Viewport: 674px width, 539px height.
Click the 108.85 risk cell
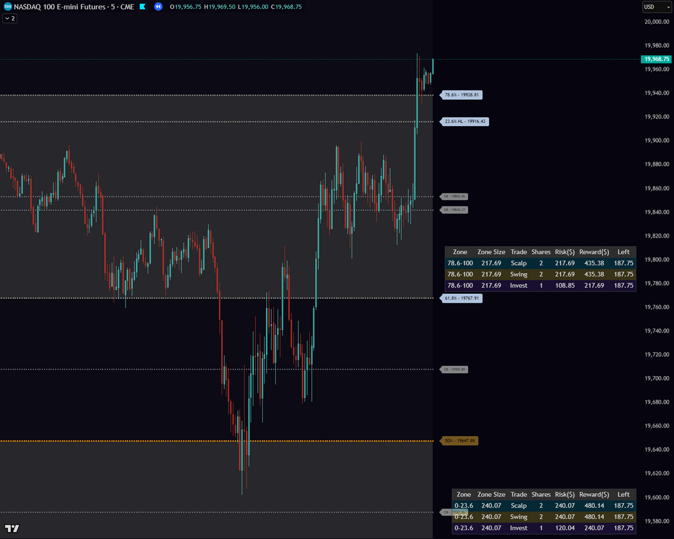tap(565, 285)
